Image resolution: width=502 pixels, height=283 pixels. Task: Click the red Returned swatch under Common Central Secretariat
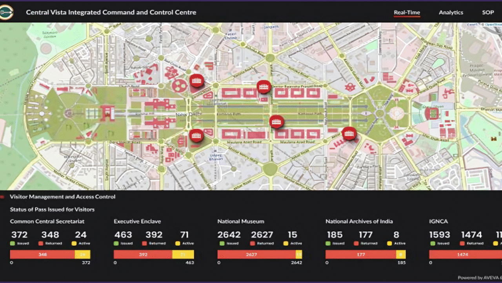pos(40,243)
